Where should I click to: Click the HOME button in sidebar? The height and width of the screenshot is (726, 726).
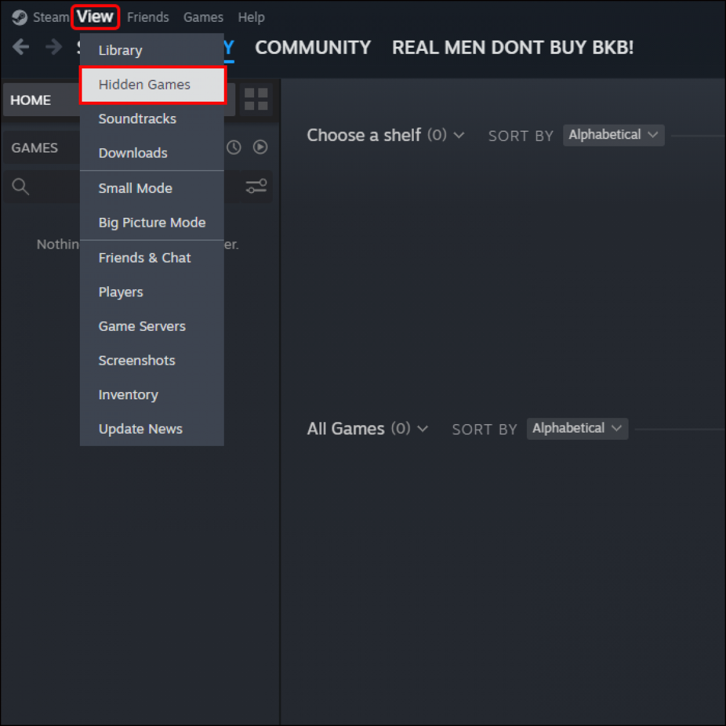tap(41, 100)
